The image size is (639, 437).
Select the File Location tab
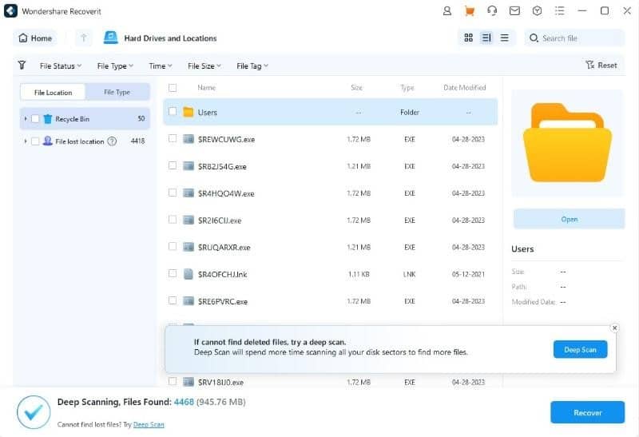tap(53, 92)
